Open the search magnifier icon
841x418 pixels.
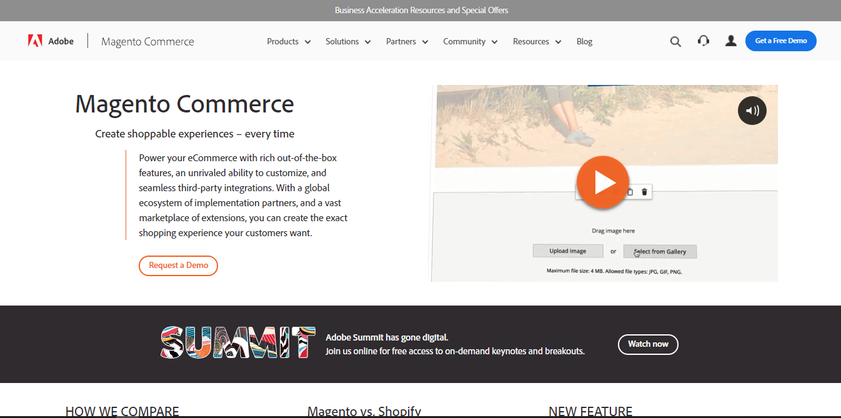pos(675,42)
